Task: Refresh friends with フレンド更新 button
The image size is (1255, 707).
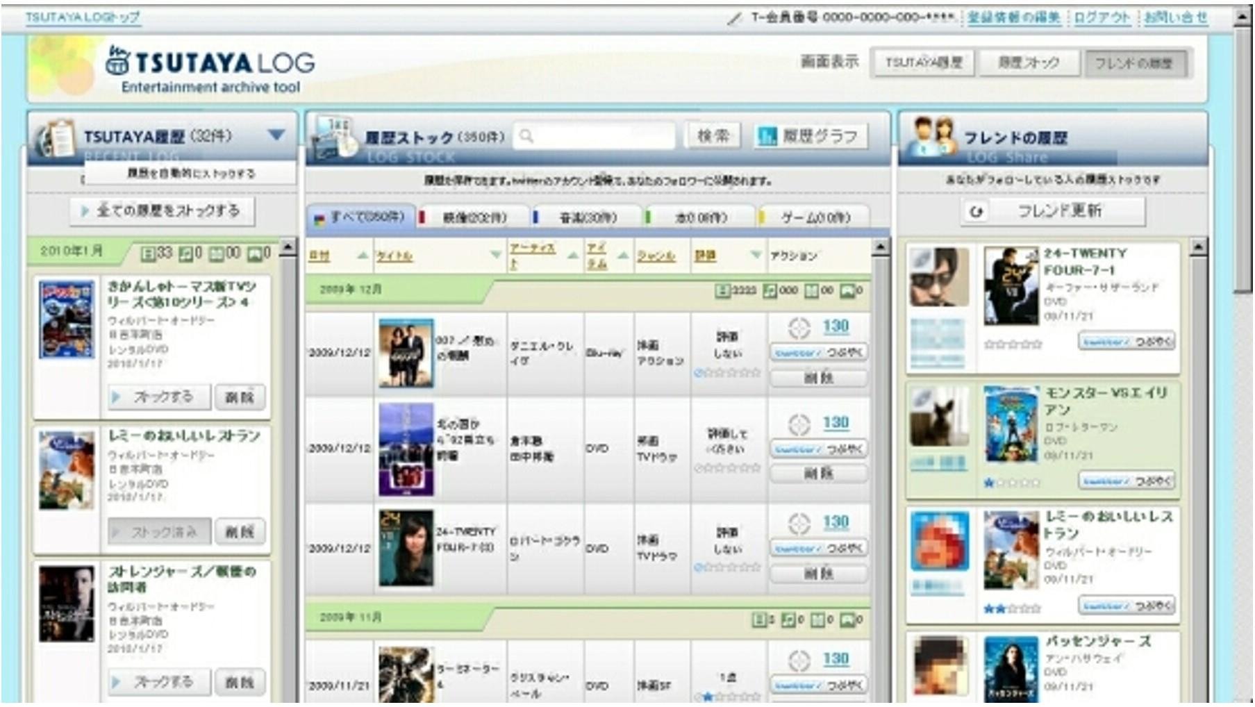Action: 1053,210
